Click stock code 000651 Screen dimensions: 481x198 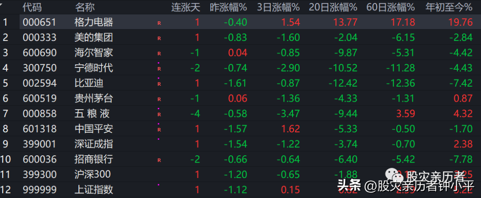40,22
